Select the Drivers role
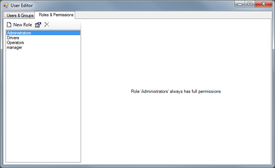 pyautogui.click(x=13, y=38)
